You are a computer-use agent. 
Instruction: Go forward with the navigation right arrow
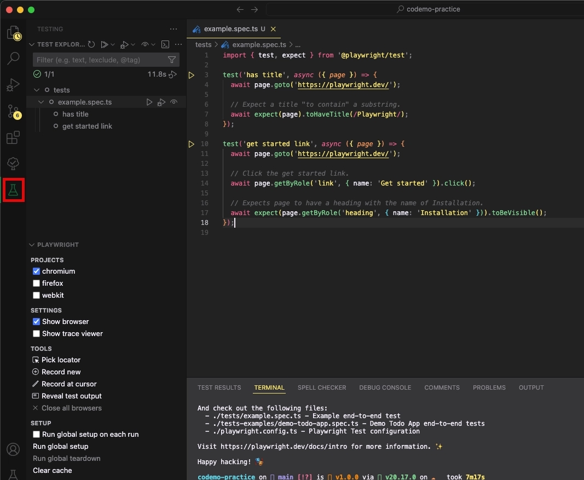click(x=255, y=9)
